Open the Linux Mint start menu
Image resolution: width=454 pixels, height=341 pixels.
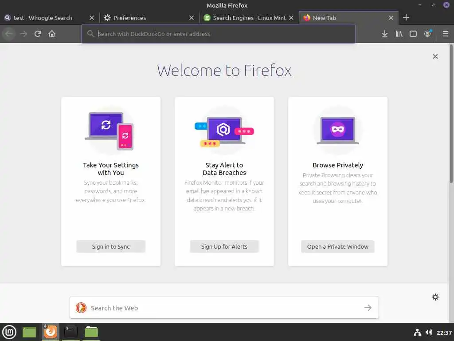[9, 332]
